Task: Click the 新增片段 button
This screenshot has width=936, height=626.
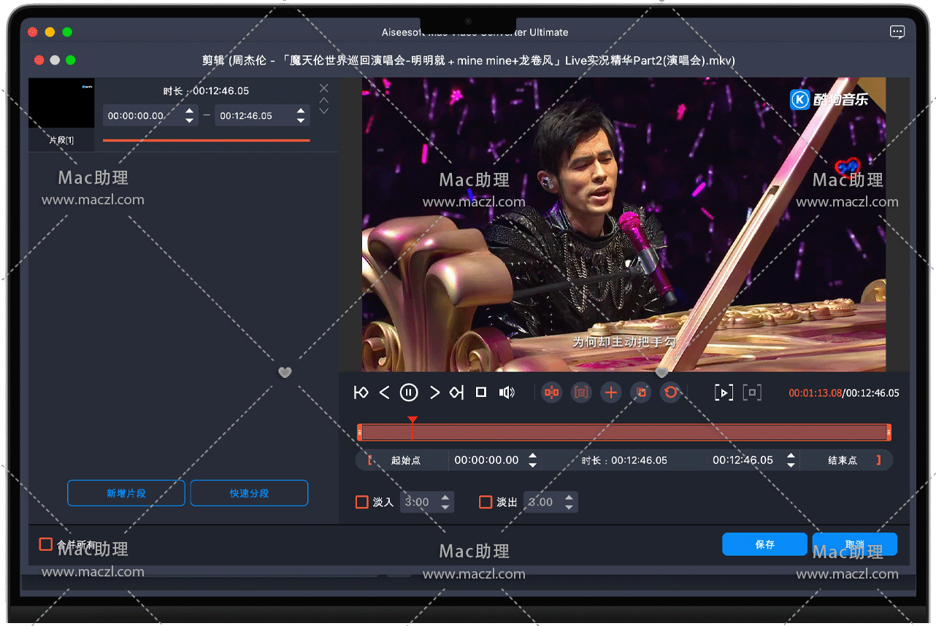Action: pos(126,493)
